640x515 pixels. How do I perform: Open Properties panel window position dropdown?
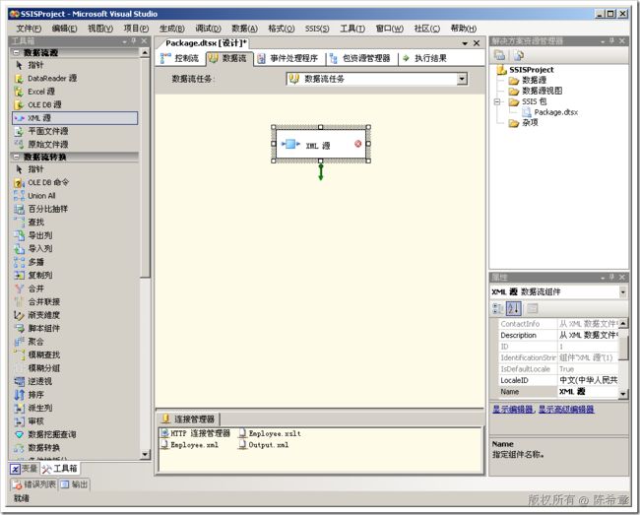[x=603, y=278]
